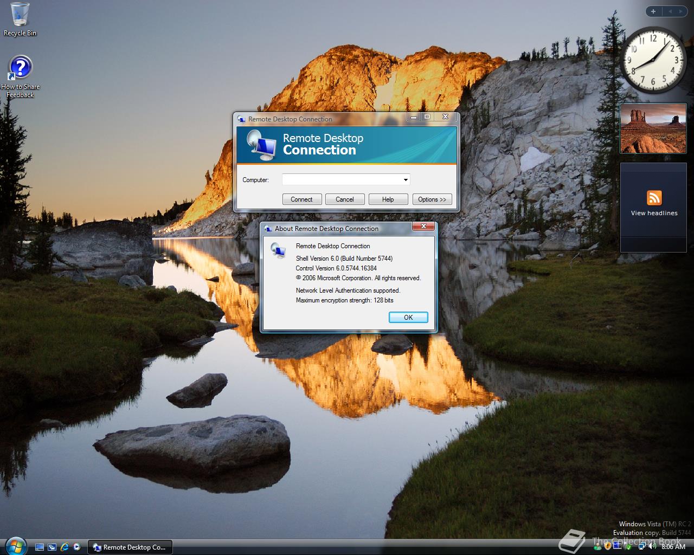Click the sidebar analog clock gadget

click(x=653, y=60)
